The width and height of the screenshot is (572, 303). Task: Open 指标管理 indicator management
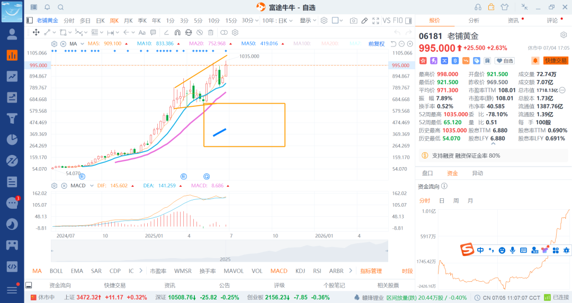pyautogui.click(x=371, y=271)
